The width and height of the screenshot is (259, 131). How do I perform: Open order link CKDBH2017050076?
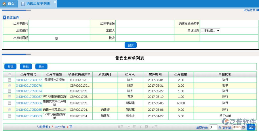(29, 86)
